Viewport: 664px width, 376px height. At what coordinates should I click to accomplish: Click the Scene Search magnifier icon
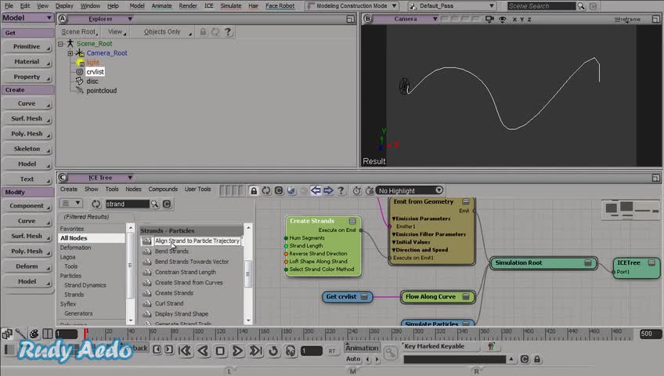581,6
